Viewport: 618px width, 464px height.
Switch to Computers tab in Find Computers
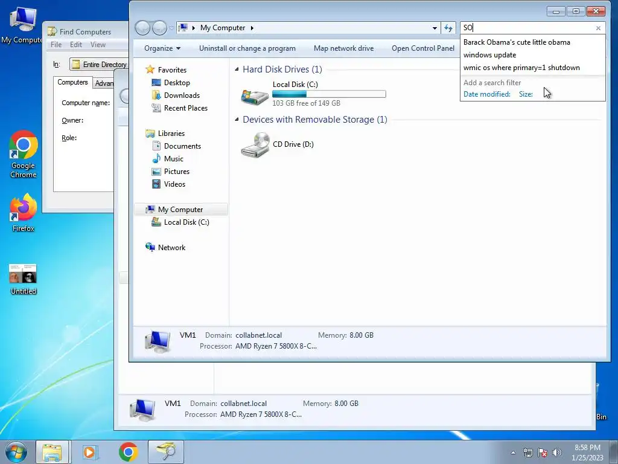coord(72,82)
